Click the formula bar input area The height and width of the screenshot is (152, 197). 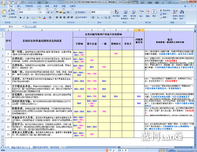point(115,27)
